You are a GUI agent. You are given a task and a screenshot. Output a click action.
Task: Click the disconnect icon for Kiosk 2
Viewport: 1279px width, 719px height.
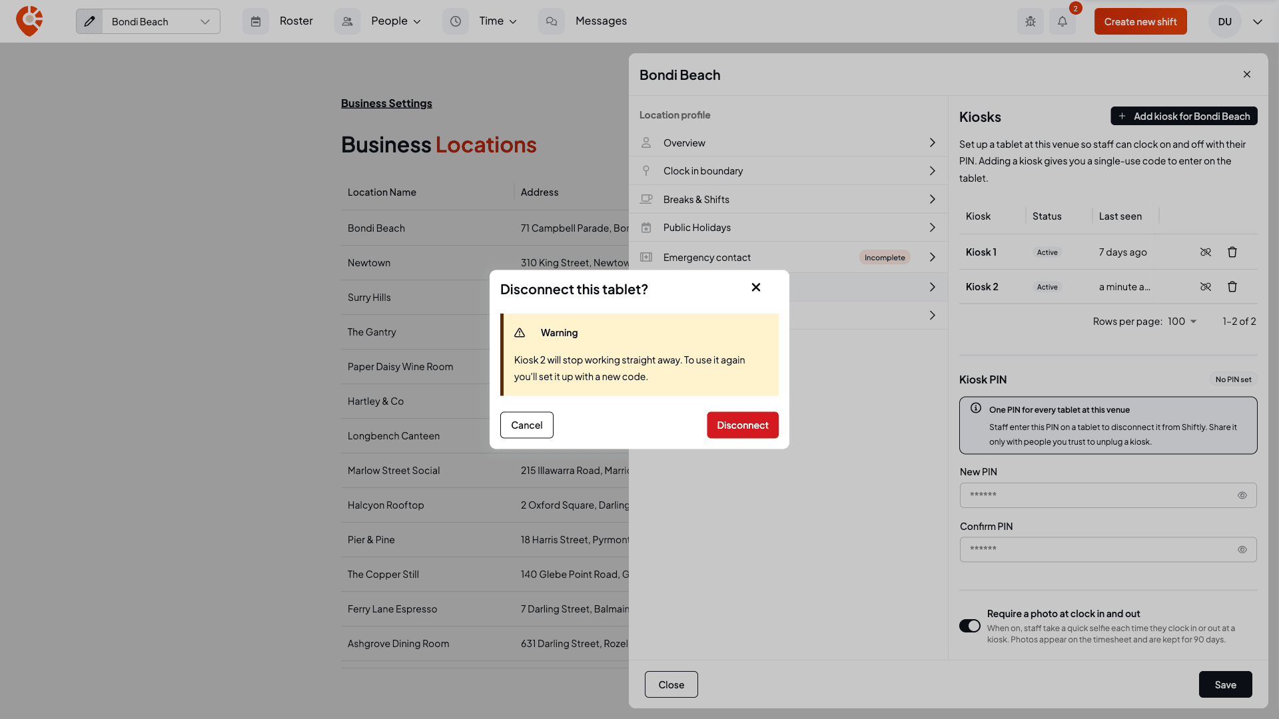pos(1206,287)
